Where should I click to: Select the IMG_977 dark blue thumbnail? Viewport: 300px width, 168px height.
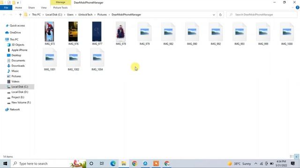click(x=97, y=31)
